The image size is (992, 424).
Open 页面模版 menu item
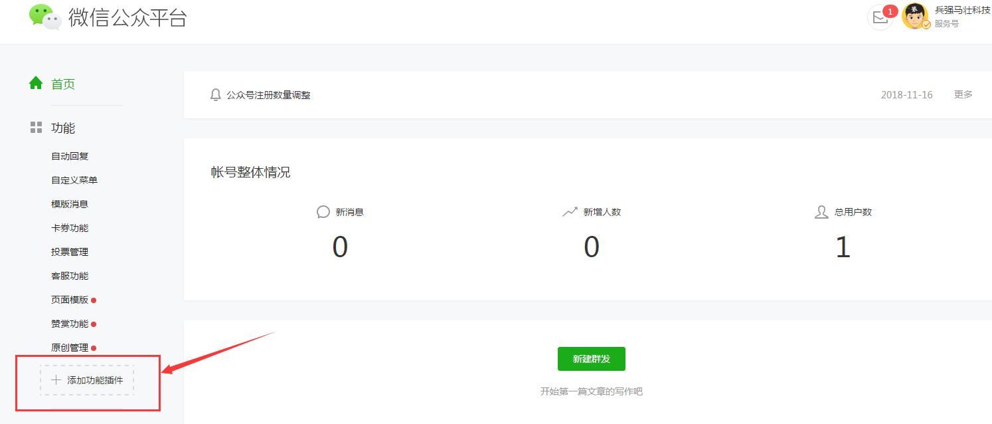pos(70,300)
